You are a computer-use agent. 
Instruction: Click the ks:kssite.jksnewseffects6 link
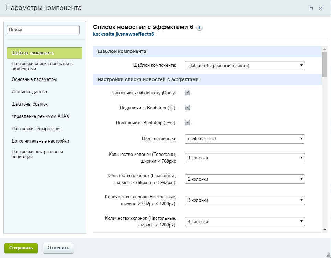124,34
